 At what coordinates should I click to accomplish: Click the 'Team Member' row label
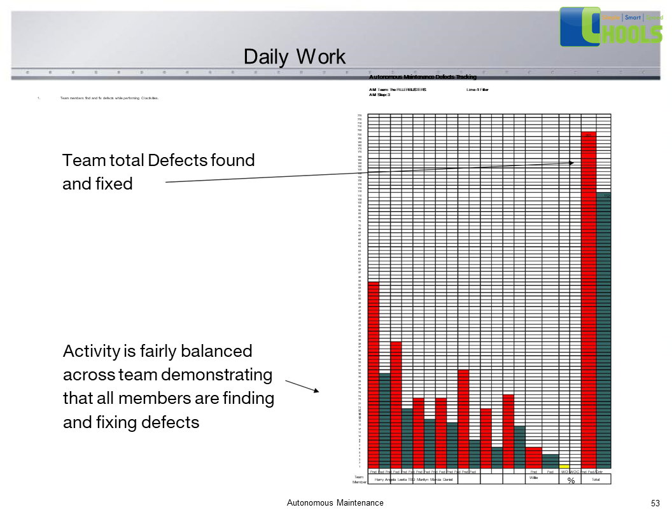pyautogui.click(x=359, y=480)
